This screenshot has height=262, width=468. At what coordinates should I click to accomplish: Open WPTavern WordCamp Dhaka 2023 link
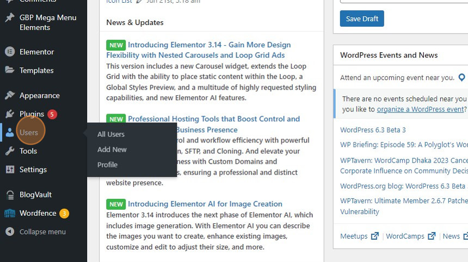point(404,165)
